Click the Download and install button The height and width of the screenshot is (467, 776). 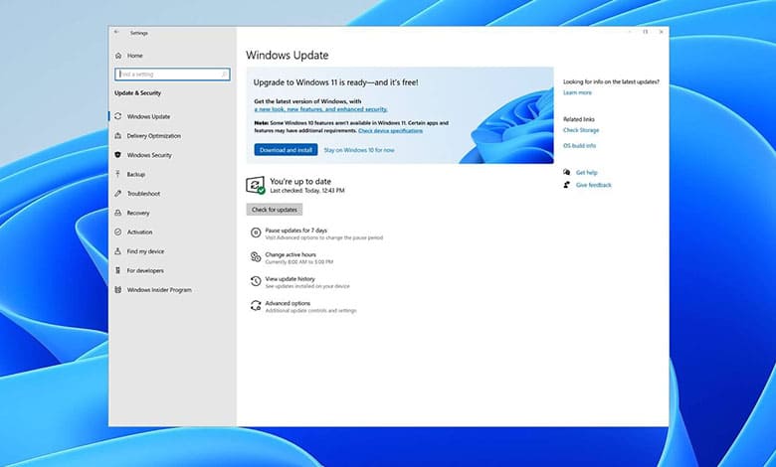[x=287, y=150]
